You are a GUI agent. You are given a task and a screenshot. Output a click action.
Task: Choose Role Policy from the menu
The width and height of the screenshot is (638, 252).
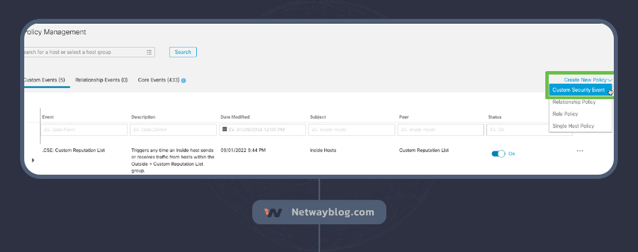coord(565,114)
